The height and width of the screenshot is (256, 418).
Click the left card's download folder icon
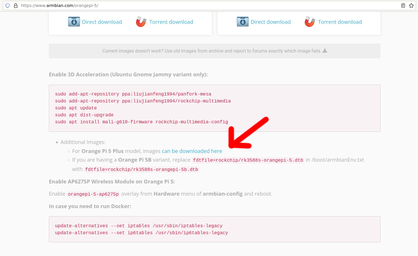(x=74, y=22)
